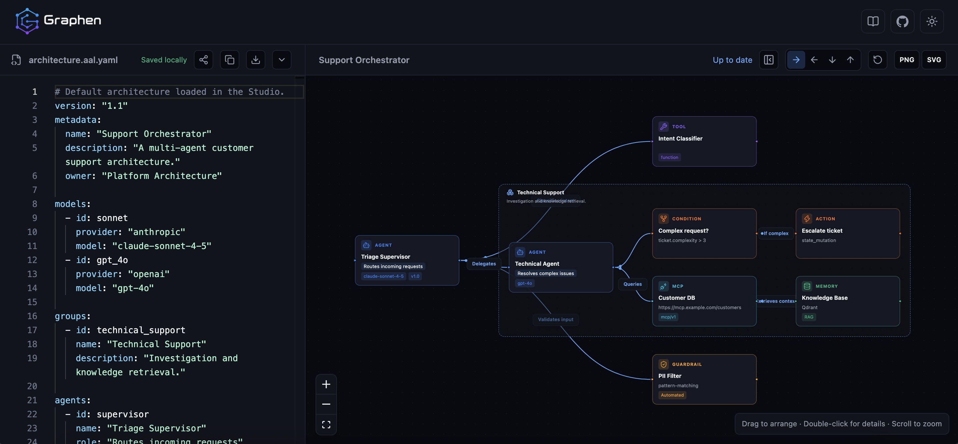958x444 pixels.
Task: Collapse the editor panel toggle
Action: 769,60
